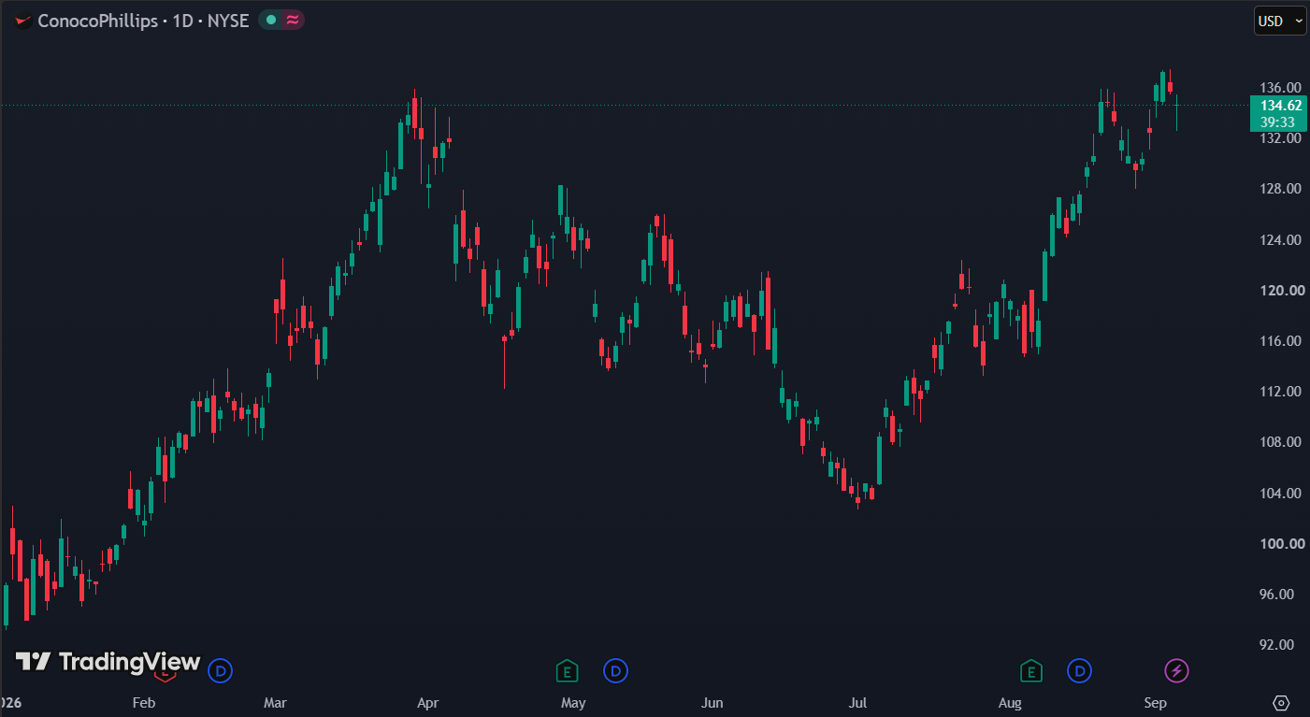Click the 96.00 price axis label
1310x717 pixels.
[1277, 594]
